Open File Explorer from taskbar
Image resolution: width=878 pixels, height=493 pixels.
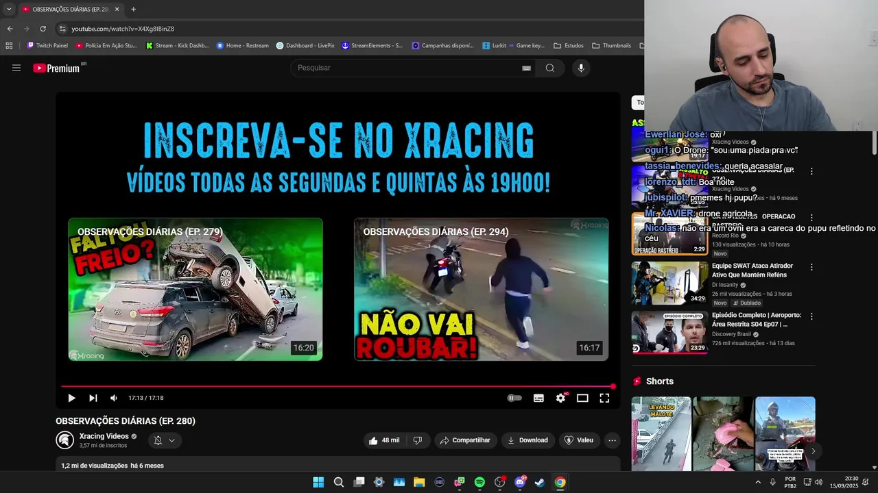point(419,482)
